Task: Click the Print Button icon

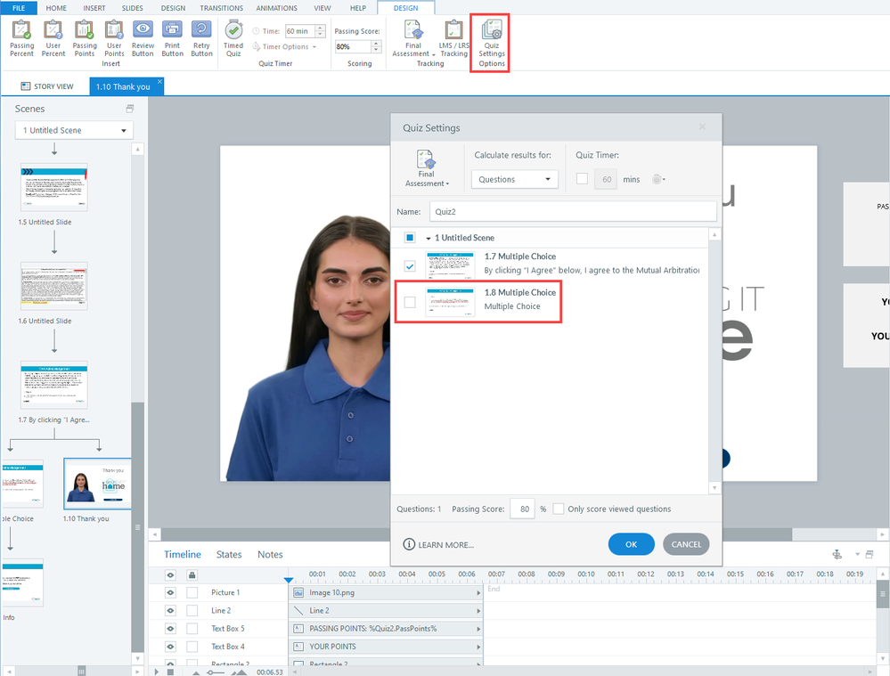Action: point(172,39)
